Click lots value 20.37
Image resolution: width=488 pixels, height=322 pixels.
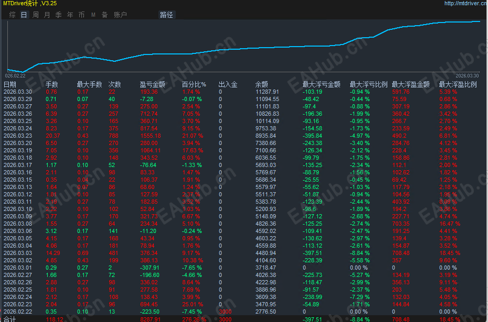[x=53, y=136]
